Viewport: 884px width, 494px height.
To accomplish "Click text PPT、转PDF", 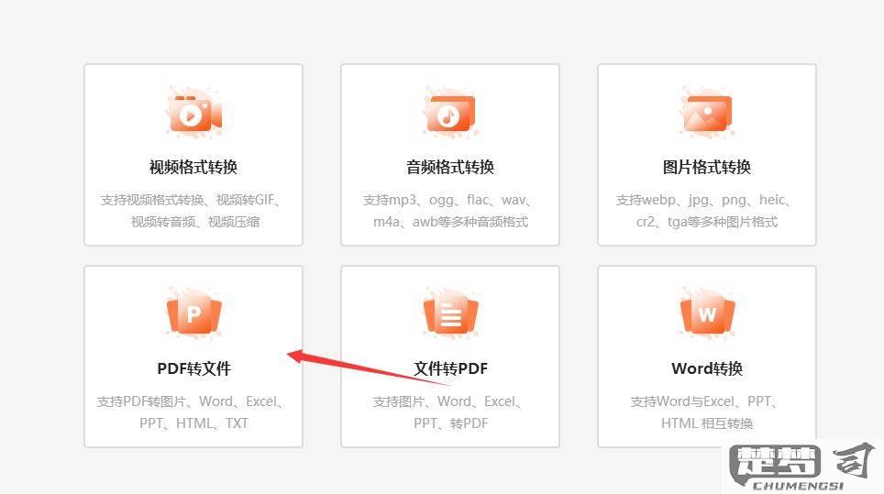I will click(x=450, y=423).
